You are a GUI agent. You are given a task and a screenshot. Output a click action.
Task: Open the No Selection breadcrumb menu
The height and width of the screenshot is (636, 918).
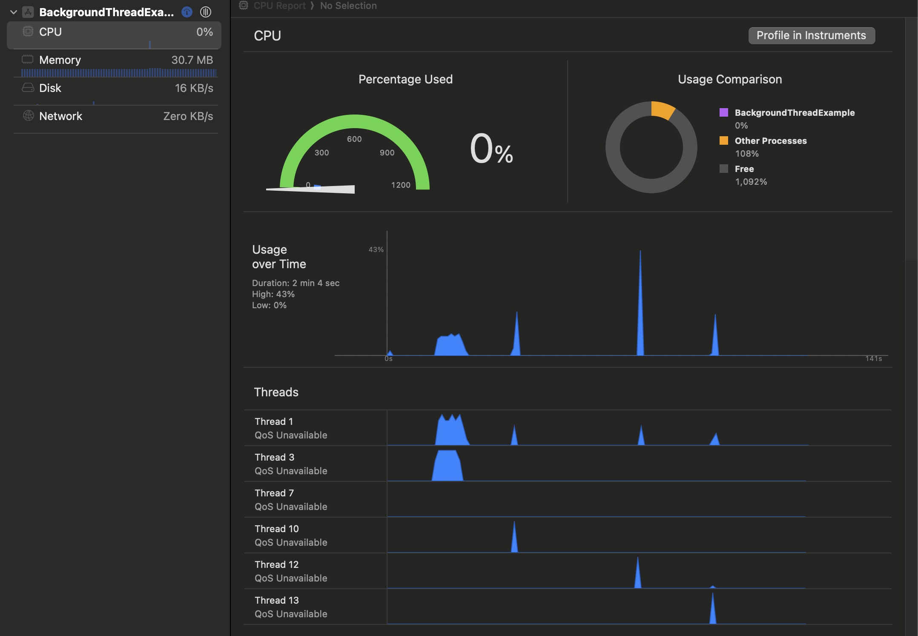point(348,6)
